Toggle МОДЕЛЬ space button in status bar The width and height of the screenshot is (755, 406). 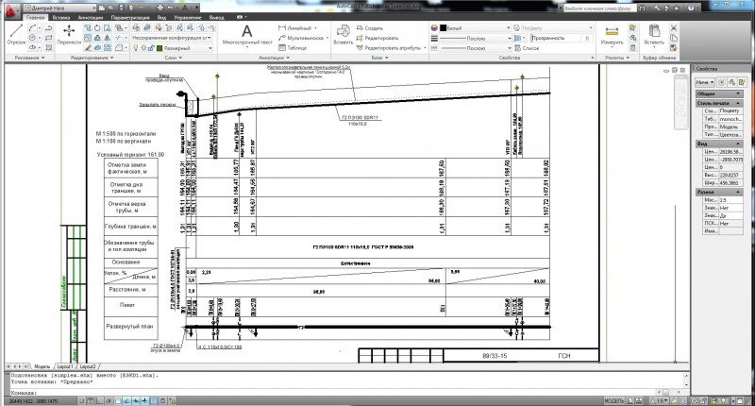(x=613, y=400)
